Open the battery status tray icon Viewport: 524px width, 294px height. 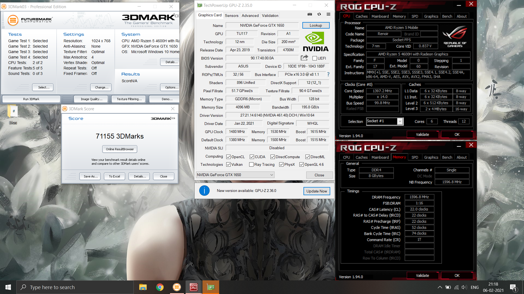(448, 287)
